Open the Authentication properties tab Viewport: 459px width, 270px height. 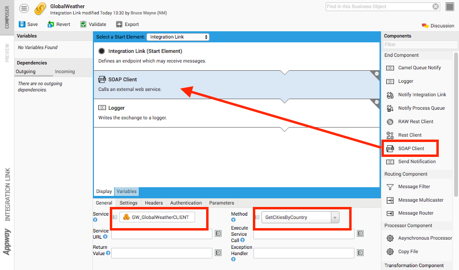click(x=186, y=203)
